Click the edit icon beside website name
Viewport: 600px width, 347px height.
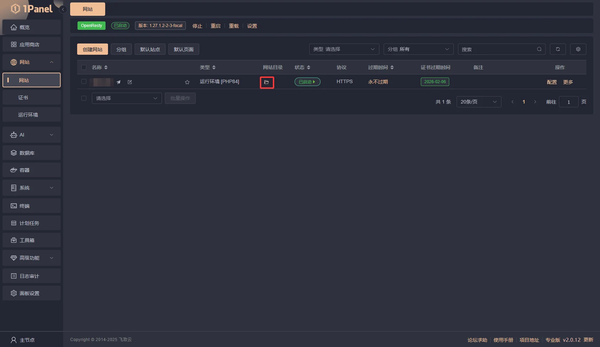[130, 82]
